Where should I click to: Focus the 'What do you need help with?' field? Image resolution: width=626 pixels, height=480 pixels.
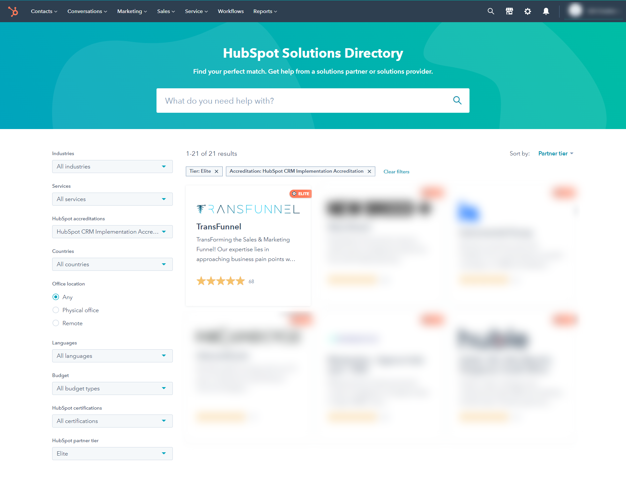[303, 101]
